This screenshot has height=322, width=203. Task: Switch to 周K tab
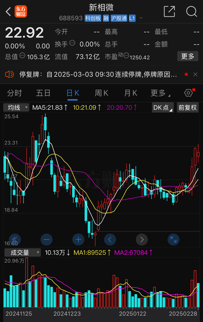coord(101,93)
